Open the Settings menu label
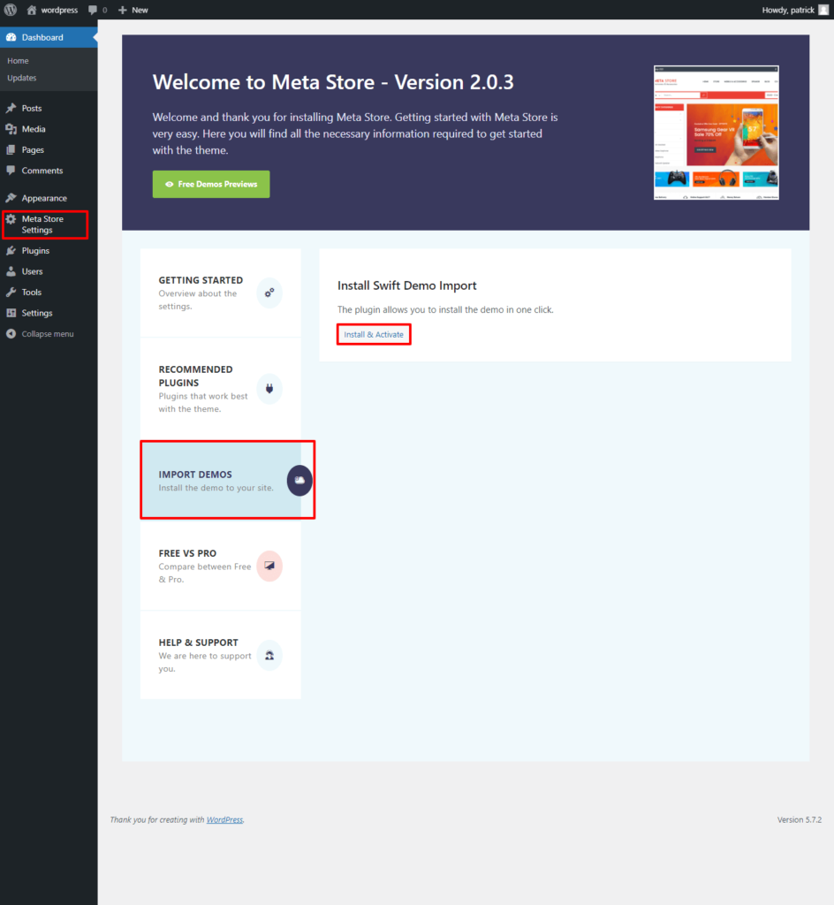The width and height of the screenshot is (834, 905). point(37,314)
